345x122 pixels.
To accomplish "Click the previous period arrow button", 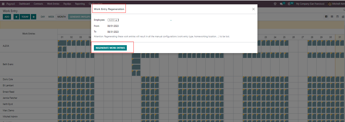I will coord(16,17).
